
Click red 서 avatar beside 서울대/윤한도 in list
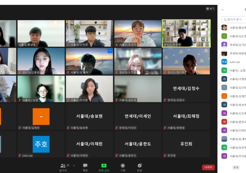[x=224, y=122]
